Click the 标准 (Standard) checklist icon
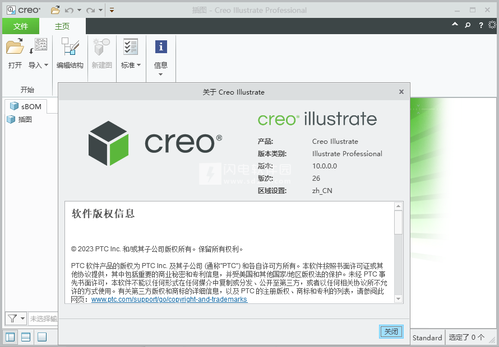This screenshot has height=347, width=499. [131, 46]
